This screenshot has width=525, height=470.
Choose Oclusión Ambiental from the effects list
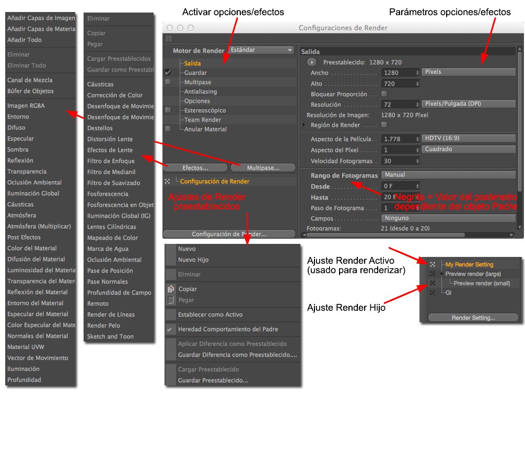(x=114, y=260)
